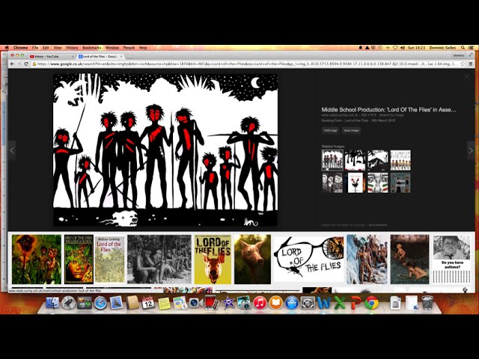Open iBooks orange icon in dock
The width and height of the screenshot is (479, 359).
pos(276,303)
